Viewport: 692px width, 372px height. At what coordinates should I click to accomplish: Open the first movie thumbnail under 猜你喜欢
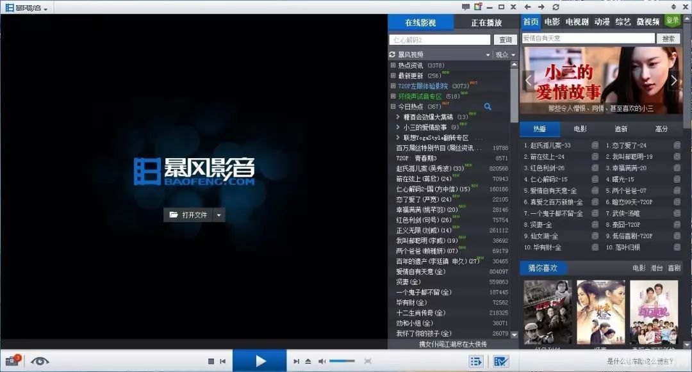(x=548, y=312)
